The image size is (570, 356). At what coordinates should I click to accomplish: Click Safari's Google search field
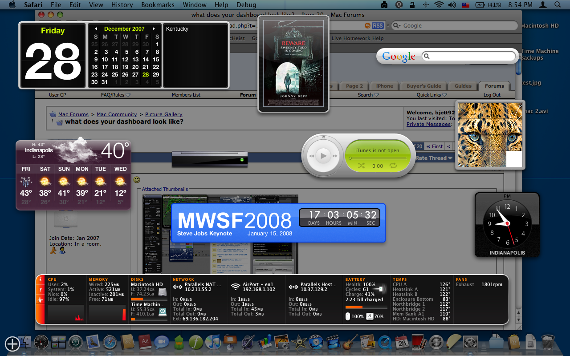454,26
